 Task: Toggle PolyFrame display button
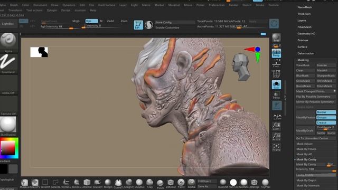pyautogui.click(x=276, y=74)
